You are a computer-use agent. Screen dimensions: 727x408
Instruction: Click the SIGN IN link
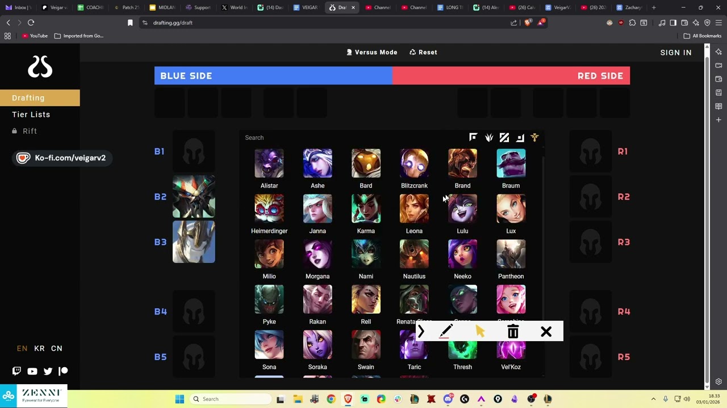click(676, 53)
